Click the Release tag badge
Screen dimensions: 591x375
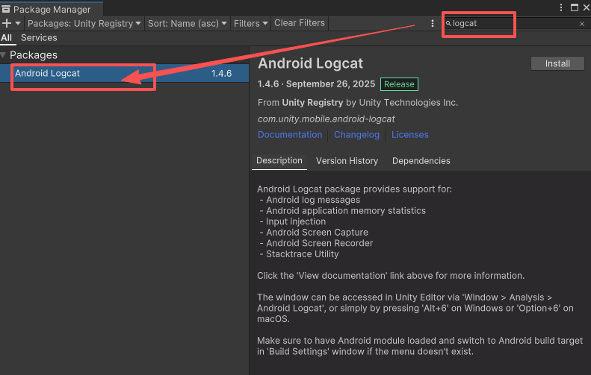399,84
